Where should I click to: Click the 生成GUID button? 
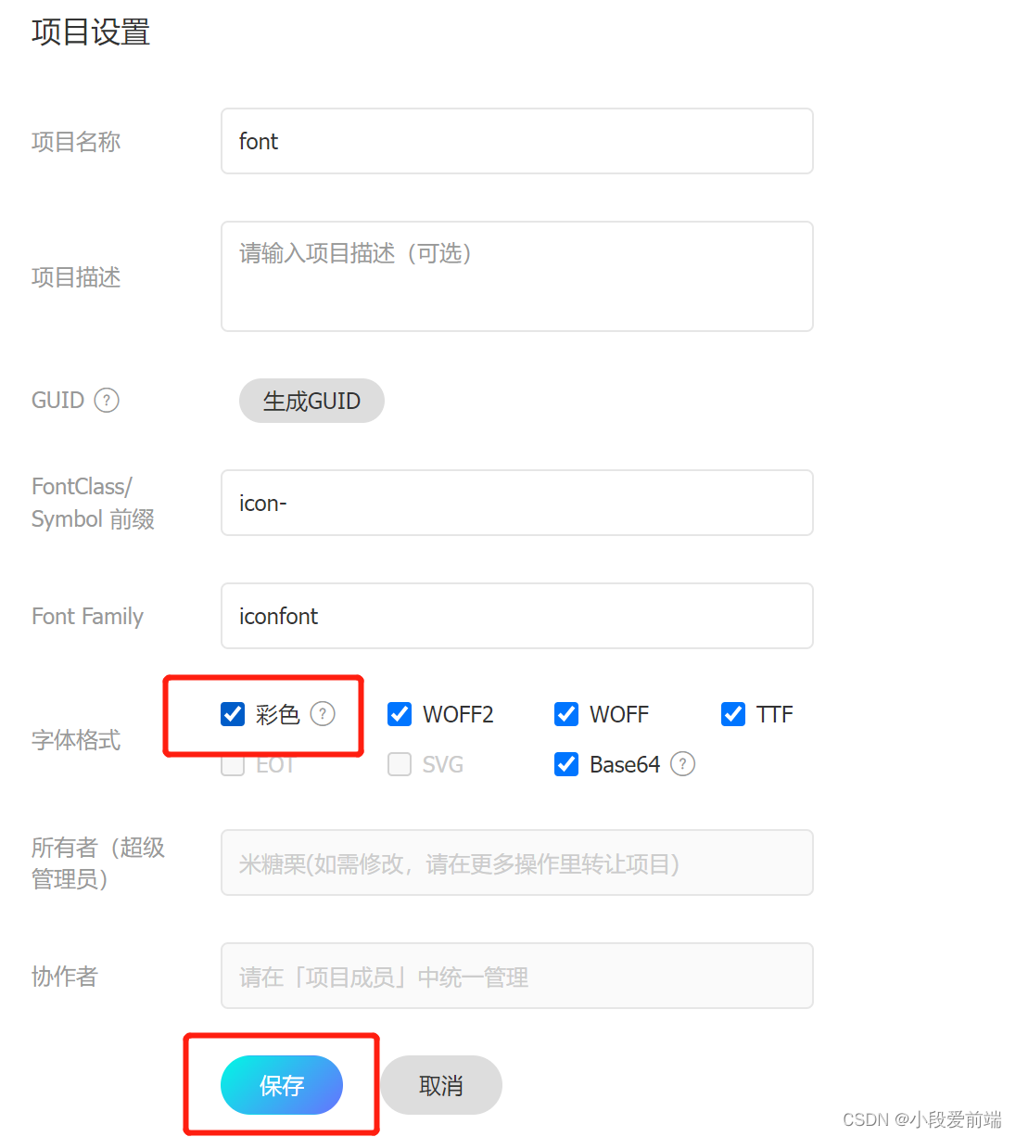[311, 401]
